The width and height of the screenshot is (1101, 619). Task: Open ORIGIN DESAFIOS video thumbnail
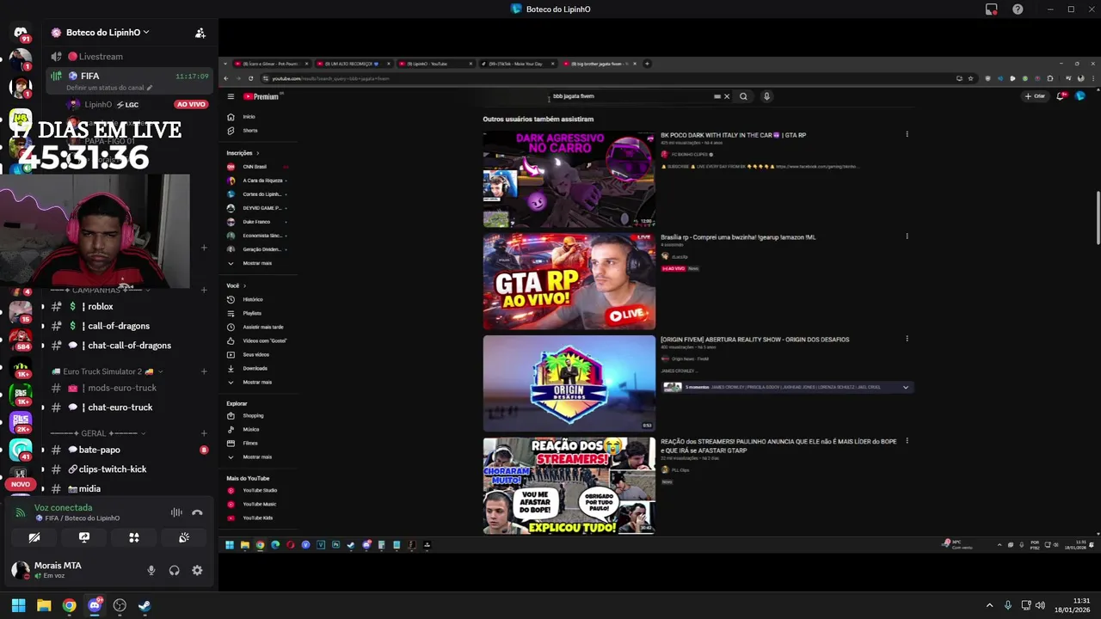pyautogui.click(x=569, y=383)
